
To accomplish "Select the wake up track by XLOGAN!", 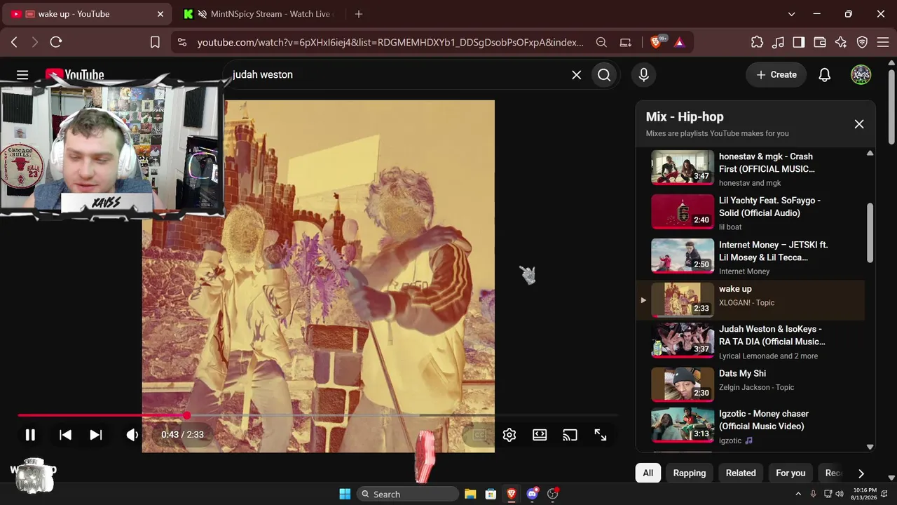I will pos(751,300).
